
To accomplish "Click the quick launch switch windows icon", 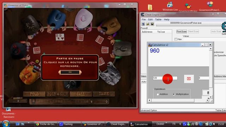I will pos(22,124).
